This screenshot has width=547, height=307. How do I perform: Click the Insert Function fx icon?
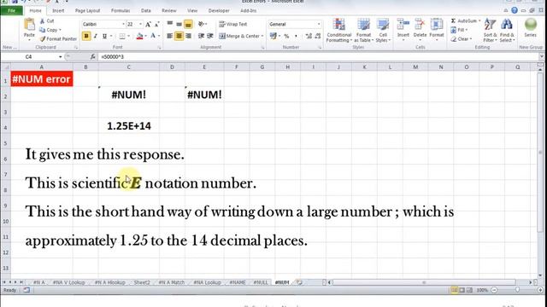click(x=93, y=57)
